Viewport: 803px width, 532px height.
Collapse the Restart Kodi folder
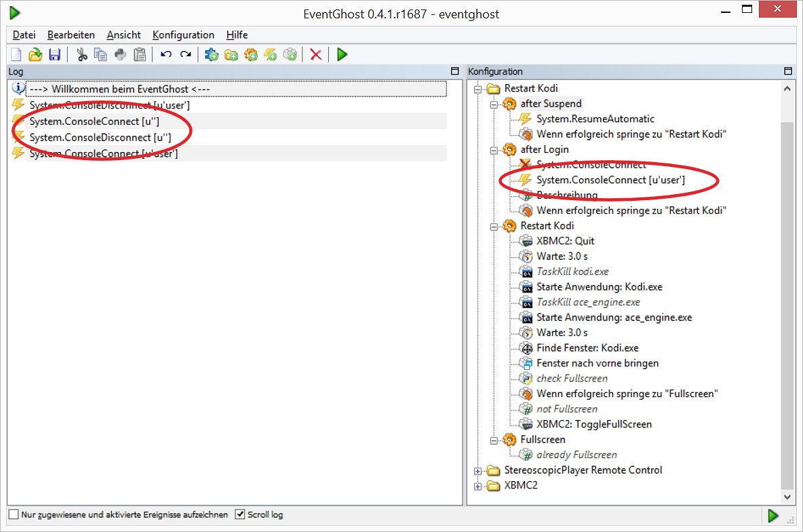point(478,89)
